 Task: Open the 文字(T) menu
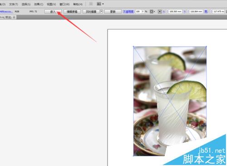coord(14,4)
